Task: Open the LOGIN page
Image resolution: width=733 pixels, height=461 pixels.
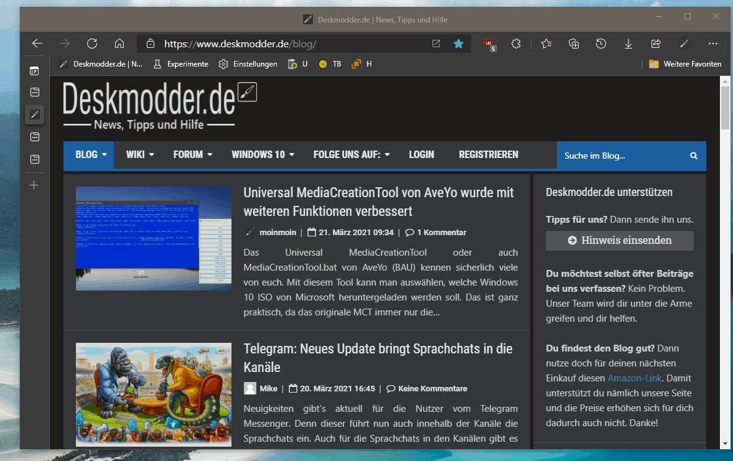Action: (422, 155)
